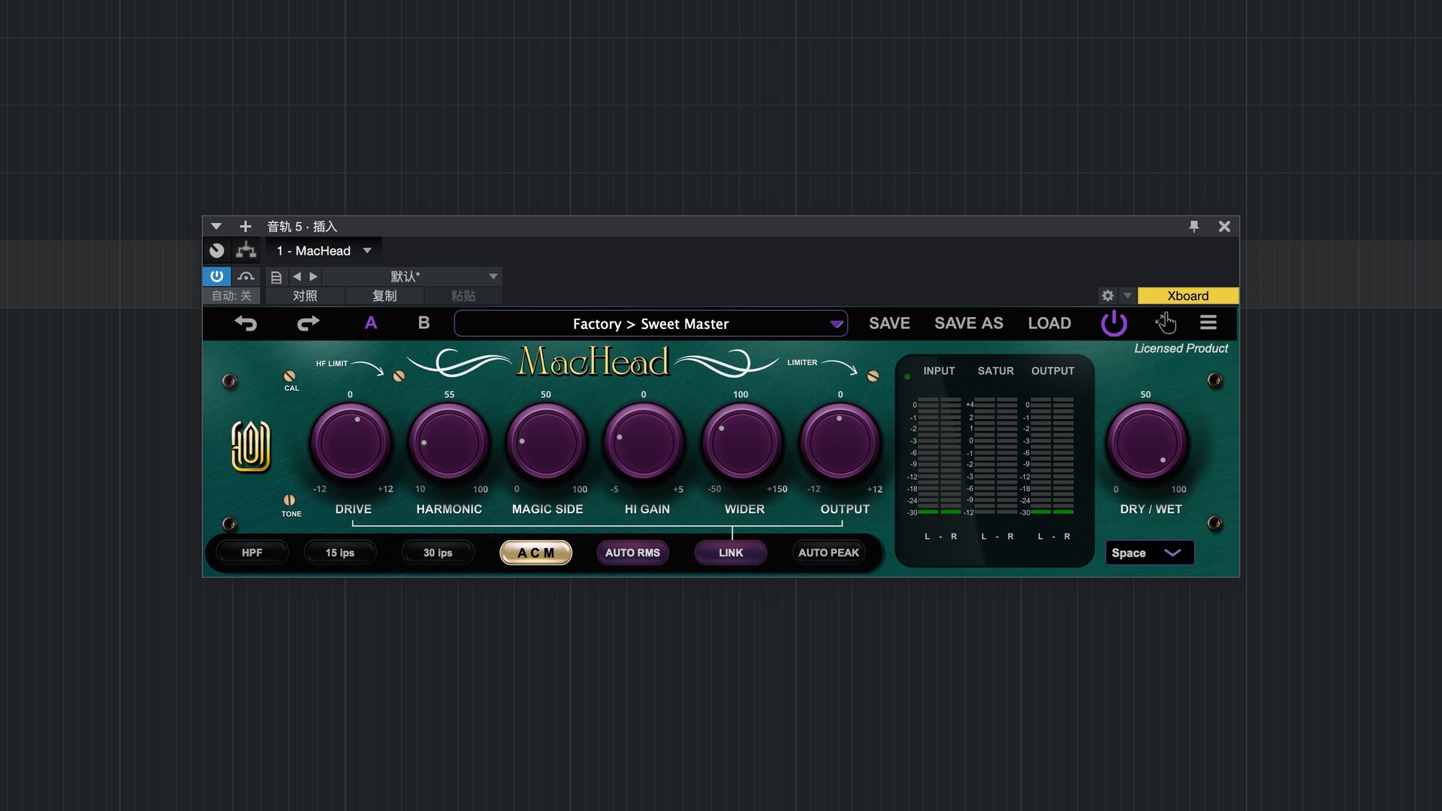Expand the Space dropdown

(x=1149, y=553)
